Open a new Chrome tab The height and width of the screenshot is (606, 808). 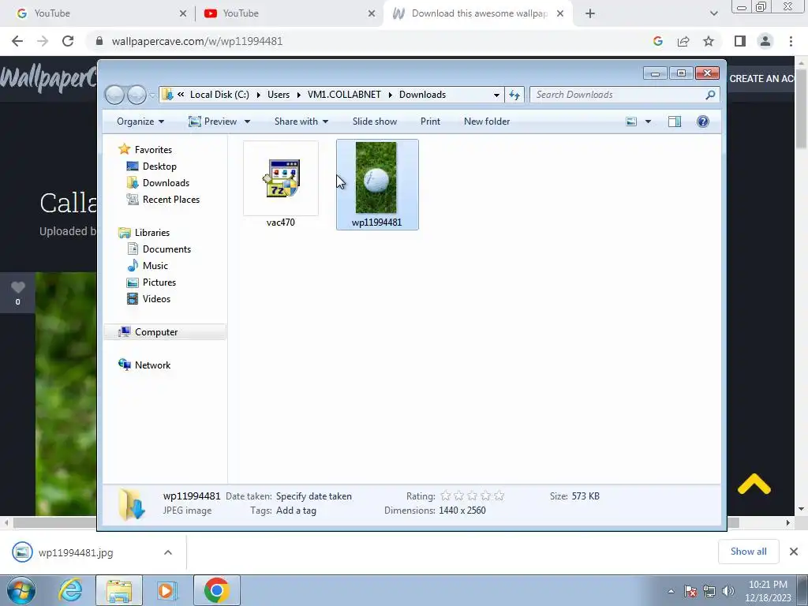click(x=590, y=14)
